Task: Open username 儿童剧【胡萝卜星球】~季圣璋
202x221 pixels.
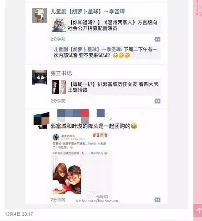Action: tap(88, 11)
